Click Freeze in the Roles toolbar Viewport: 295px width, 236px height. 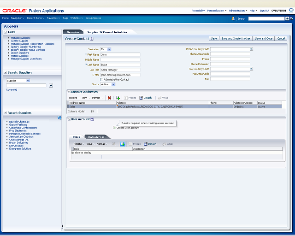click(x=135, y=144)
